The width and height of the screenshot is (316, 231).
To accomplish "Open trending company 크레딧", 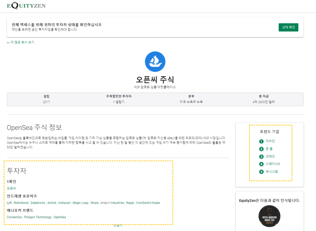I will click(x=270, y=156).
